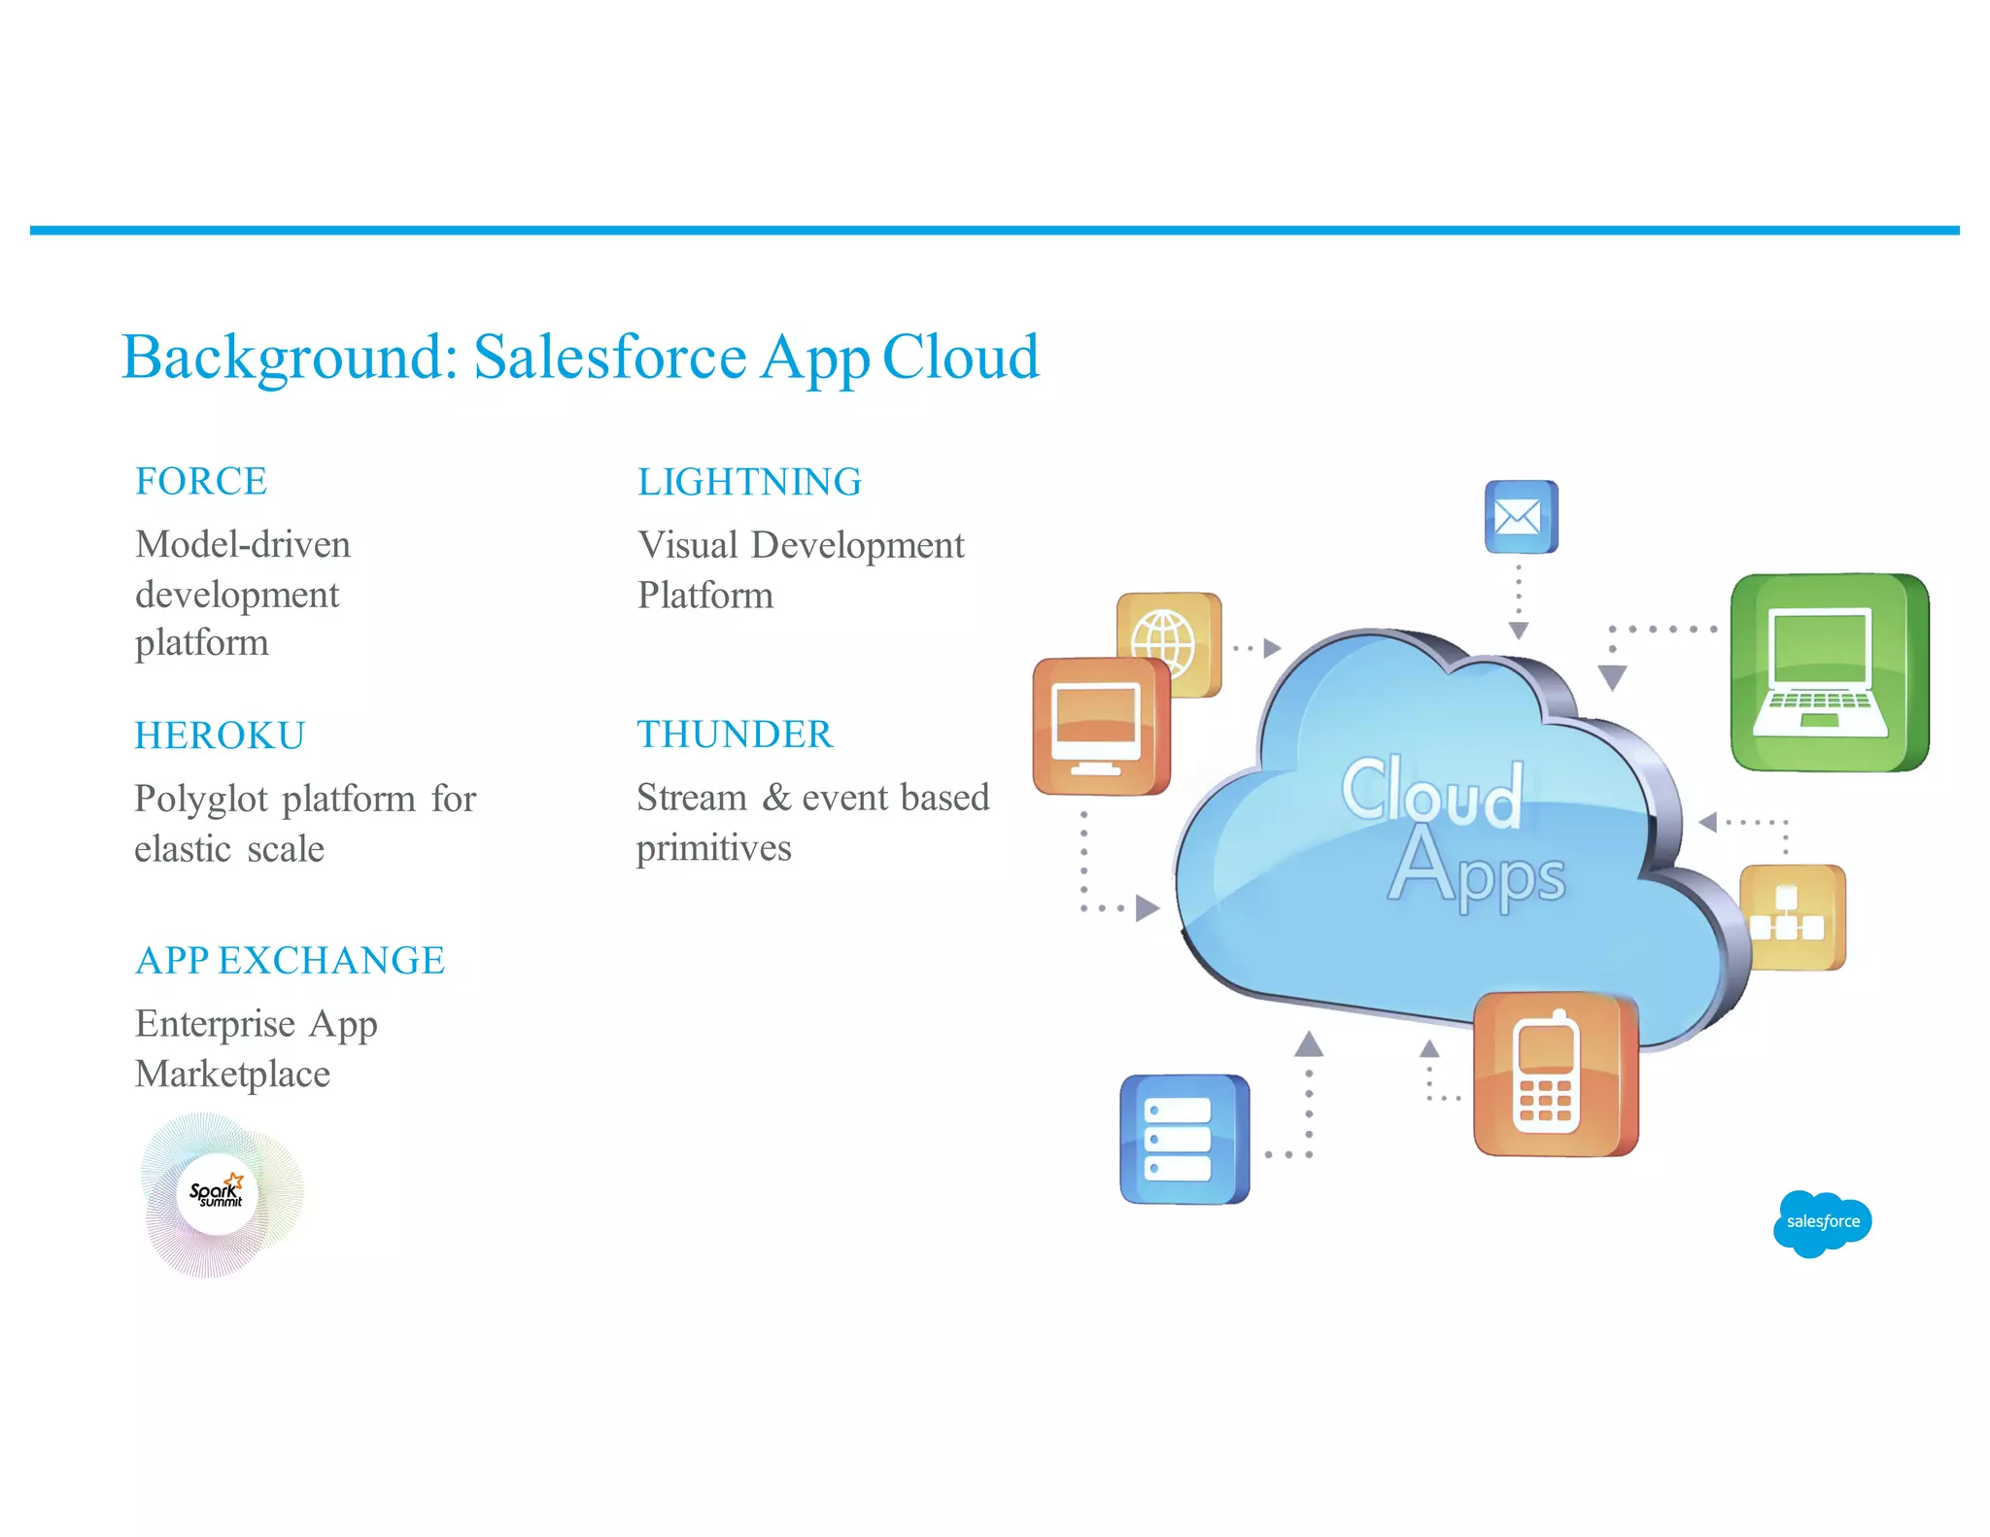The height and width of the screenshot is (1537, 1990).
Task: Select Stream & event based primitives text
Action: coord(812,822)
